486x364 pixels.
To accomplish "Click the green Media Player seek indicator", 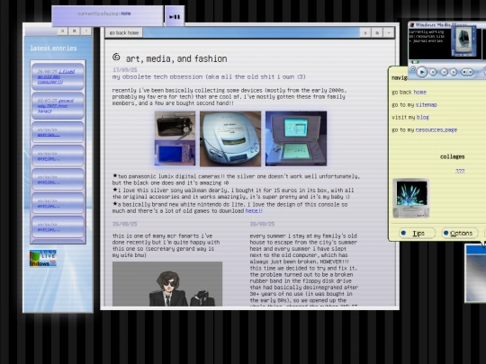I will tap(415, 62).
